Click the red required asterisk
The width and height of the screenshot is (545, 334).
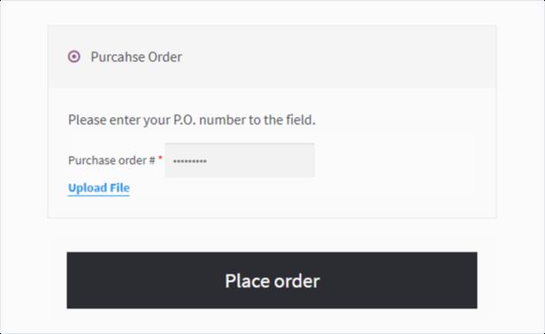tap(160, 158)
